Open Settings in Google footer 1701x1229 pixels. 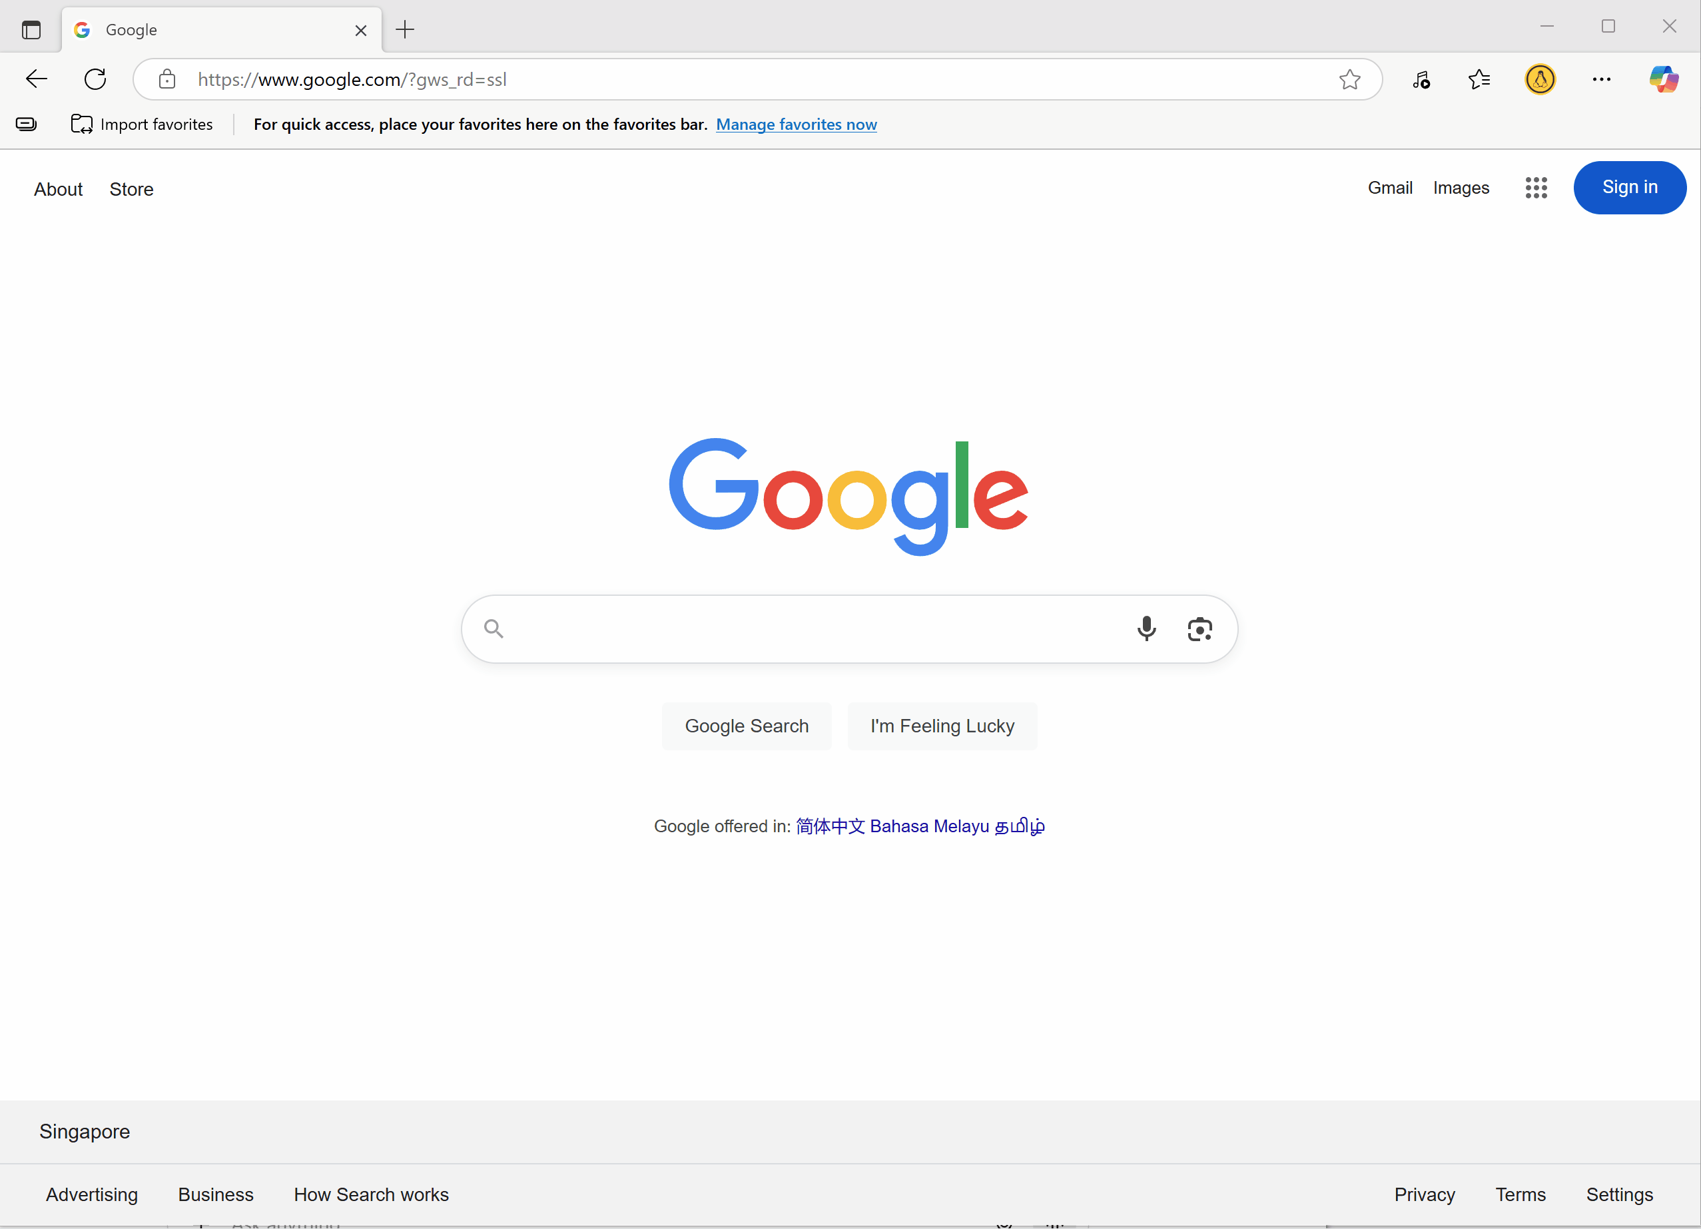(x=1619, y=1194)
